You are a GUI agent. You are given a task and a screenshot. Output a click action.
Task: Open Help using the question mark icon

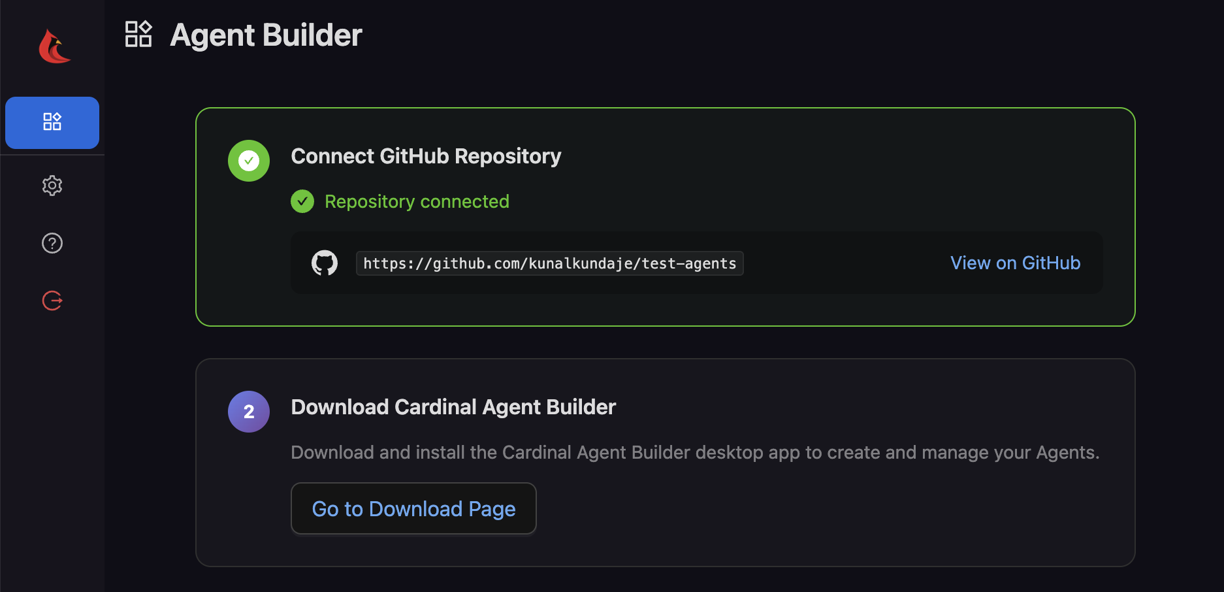52,243
